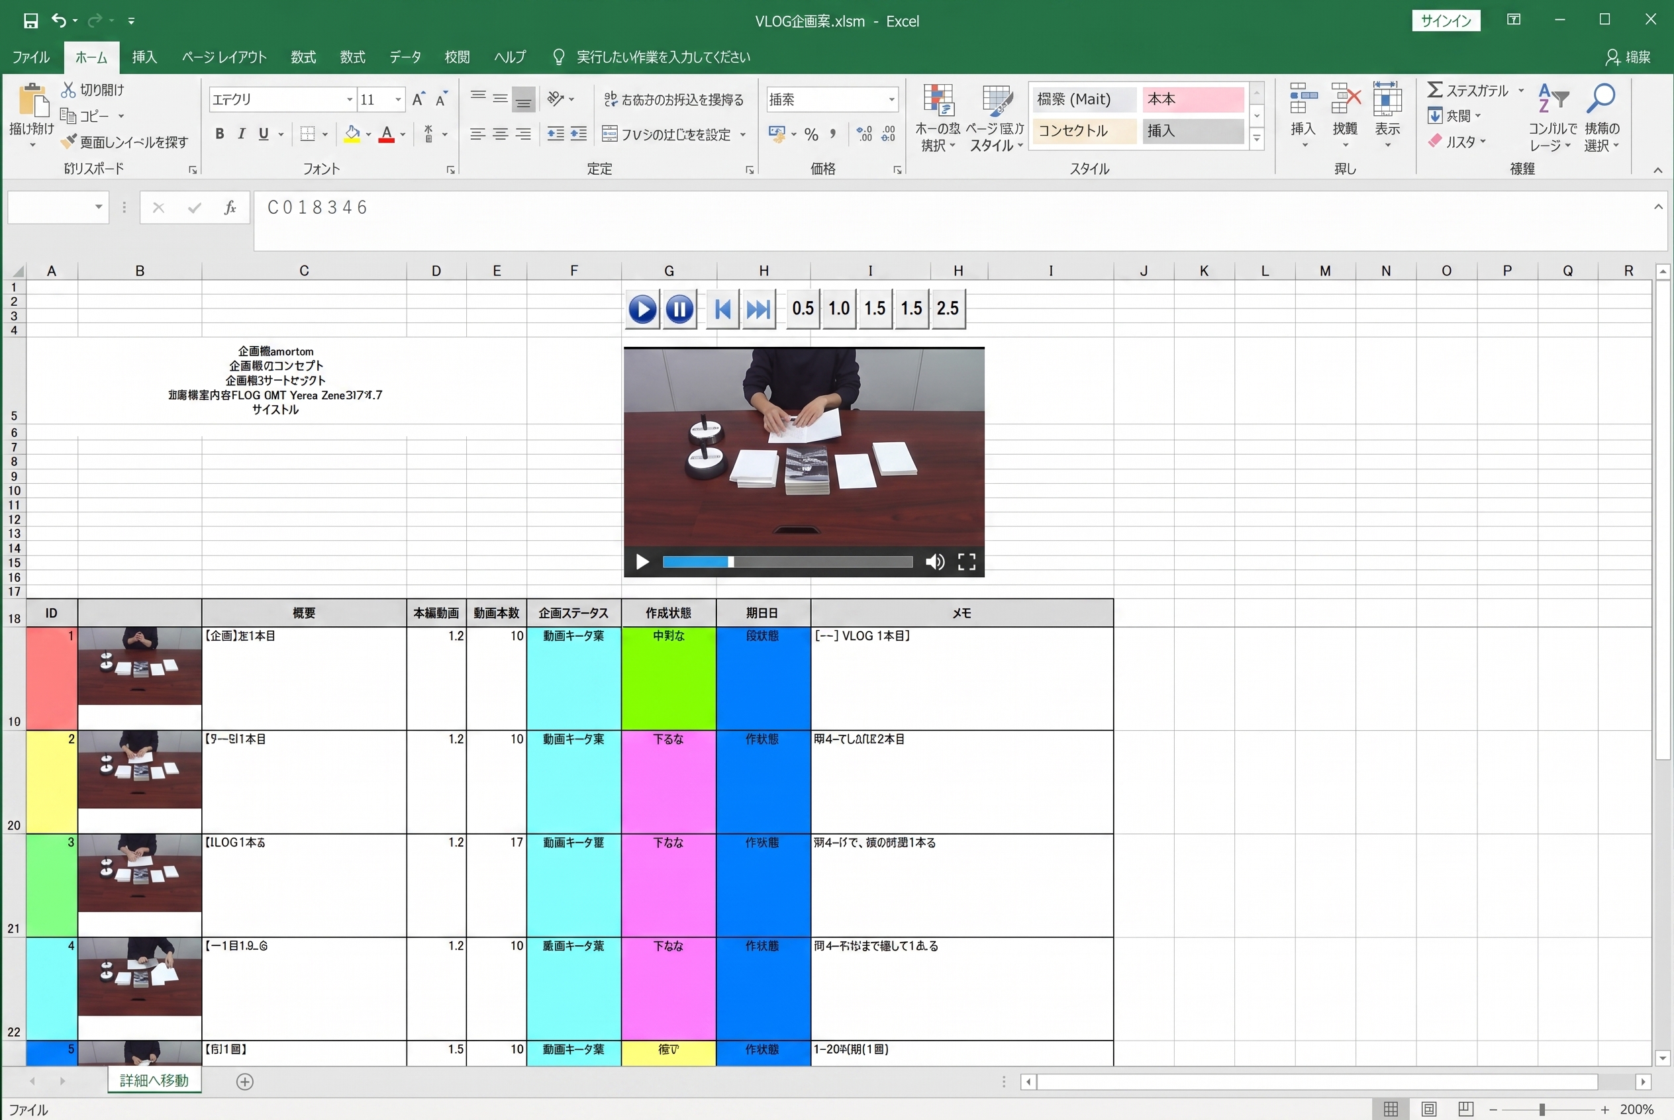Open the font size dropdown
The height and width of the screenshot is (1120, 1674).
[x=398, y=99]
